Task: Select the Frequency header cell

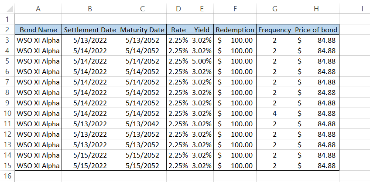Action: coord(274,30)
